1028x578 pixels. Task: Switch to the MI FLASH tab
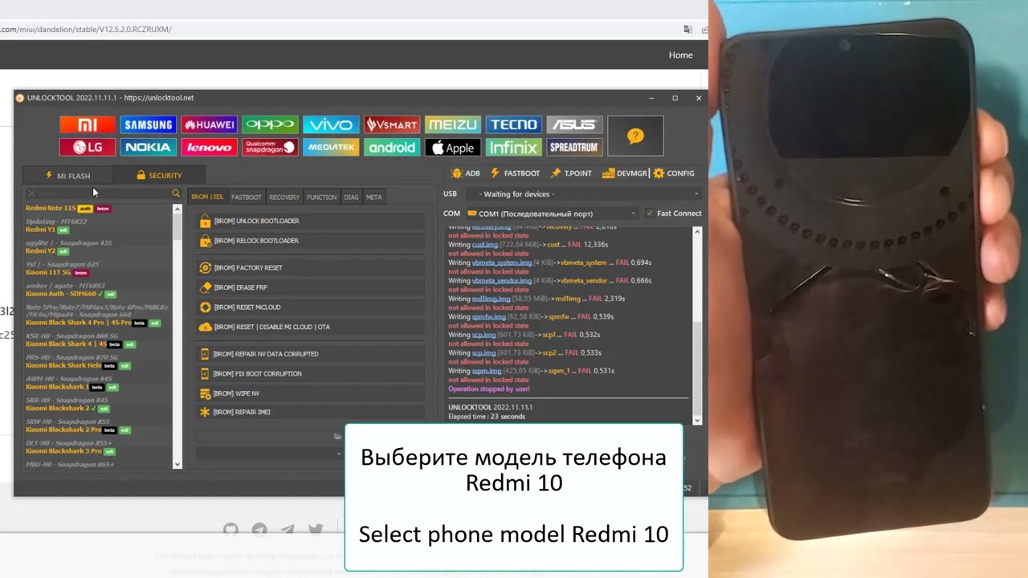(67, 176)
